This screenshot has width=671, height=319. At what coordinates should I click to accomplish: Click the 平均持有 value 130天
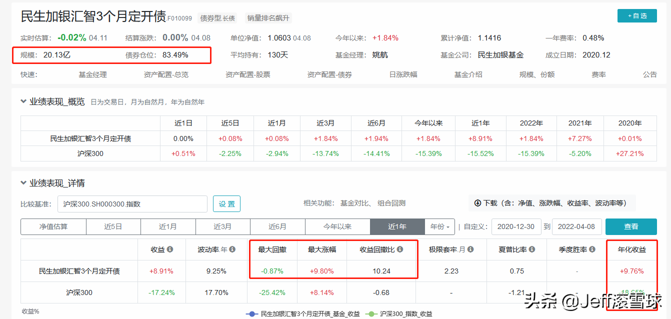tap(278, 55)
